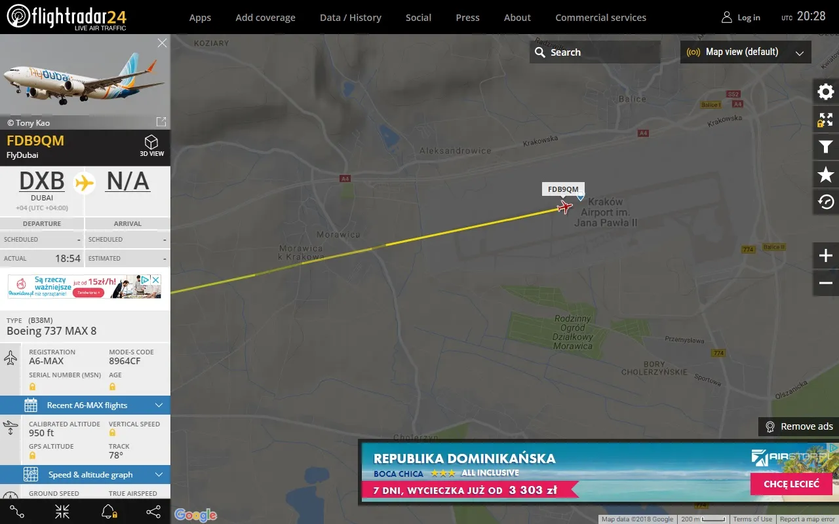
Task: Click the CHCĘ LECIEĆ ad button
Action: pyautogui.click(x=791, y=484)
